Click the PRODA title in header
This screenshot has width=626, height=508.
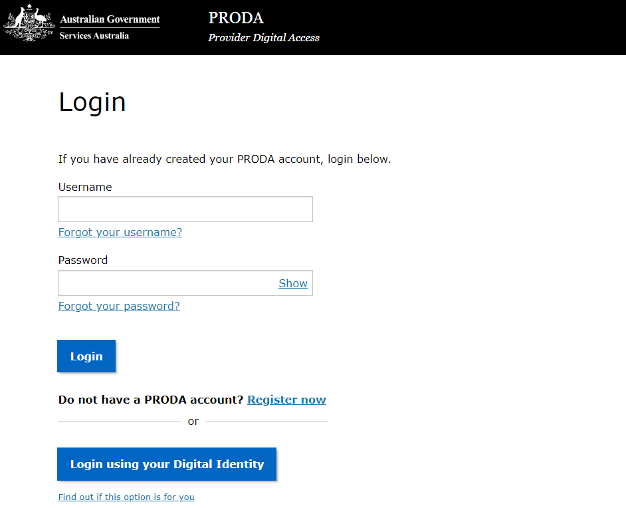(x=236, y=18)
